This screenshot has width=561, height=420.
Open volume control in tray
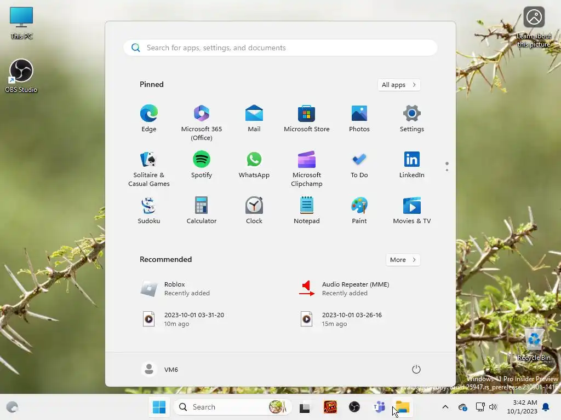493,407
